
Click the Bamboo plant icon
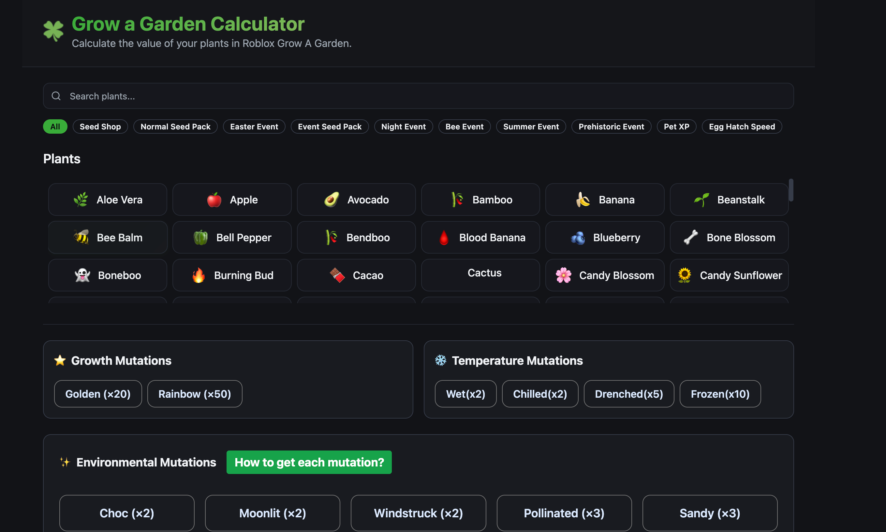457,200
